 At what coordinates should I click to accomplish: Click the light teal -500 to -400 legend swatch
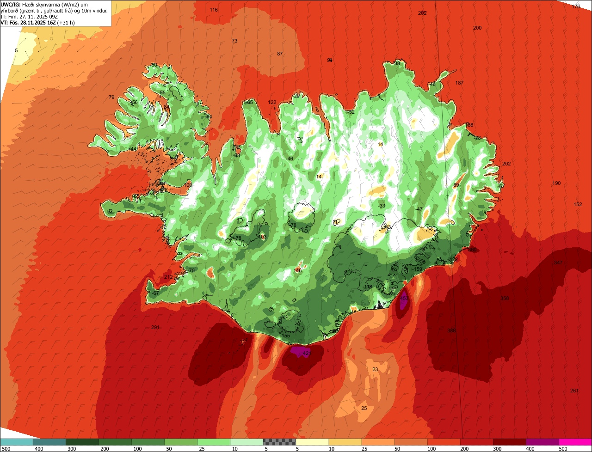pos(16,442)
